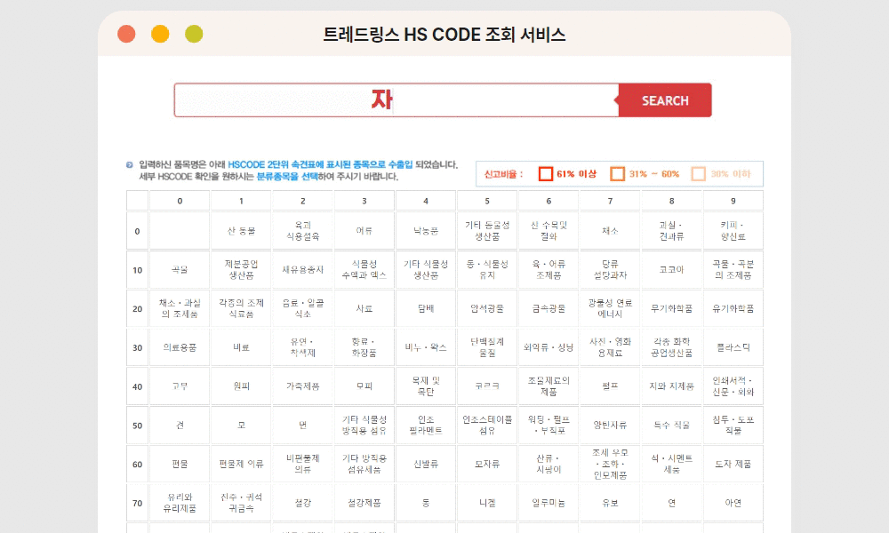Select the 견 cell in row 50
The width and height of the screenshot is (889, 533).
pyautogui.click(x=180, y=426)
